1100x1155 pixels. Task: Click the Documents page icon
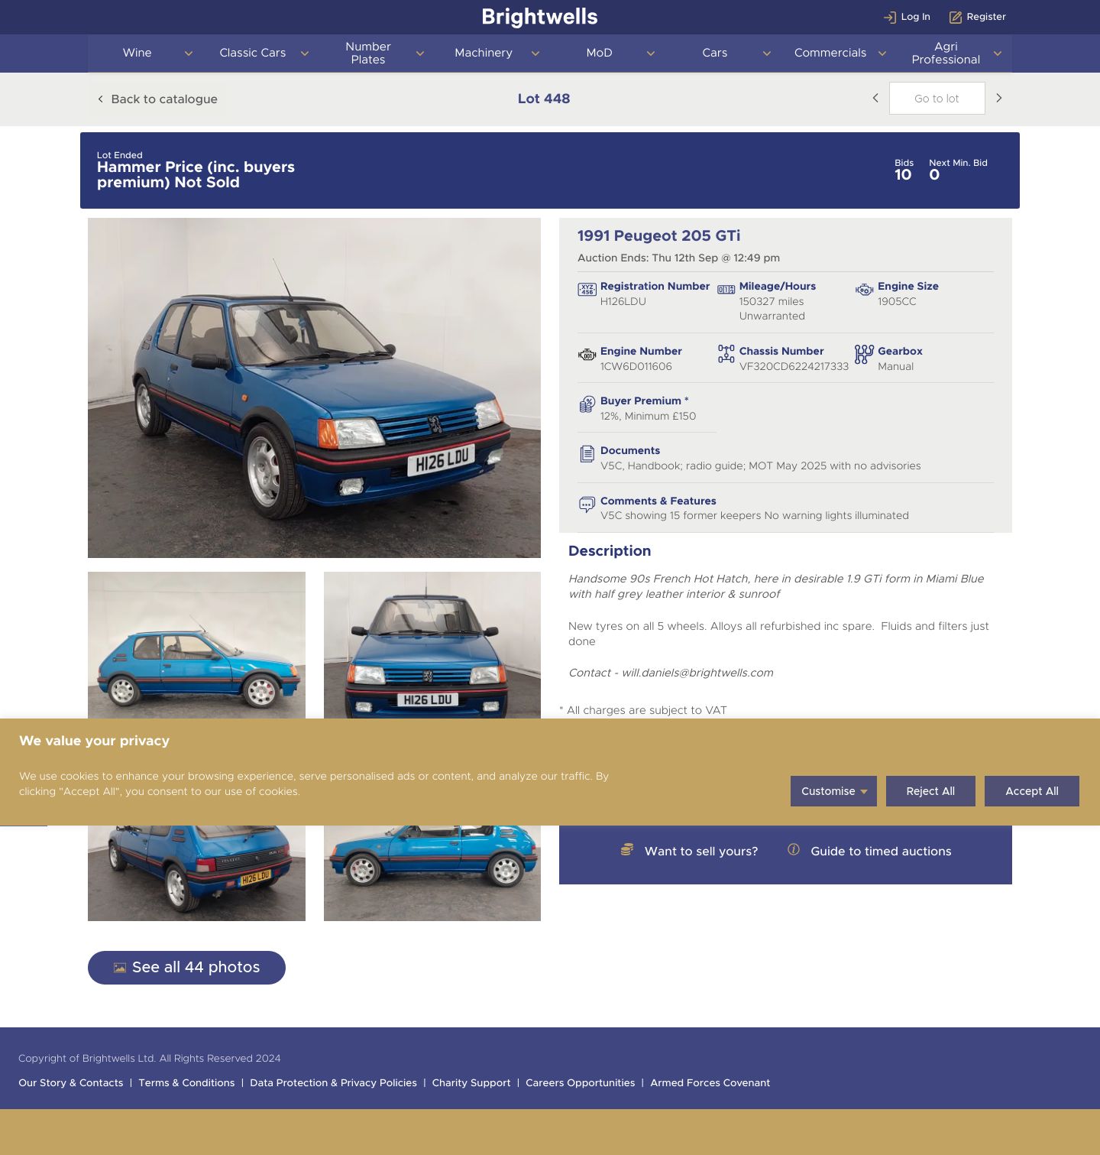(x=587, y=454)
